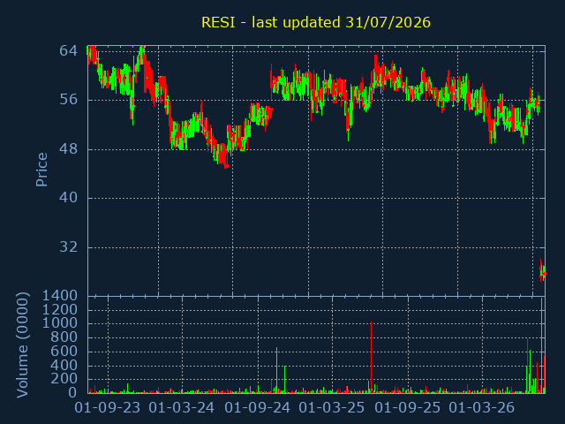This screenshot has height=424, width=565.
Task: Select the 01-03-25 date label
Action: tap(332, 408)
